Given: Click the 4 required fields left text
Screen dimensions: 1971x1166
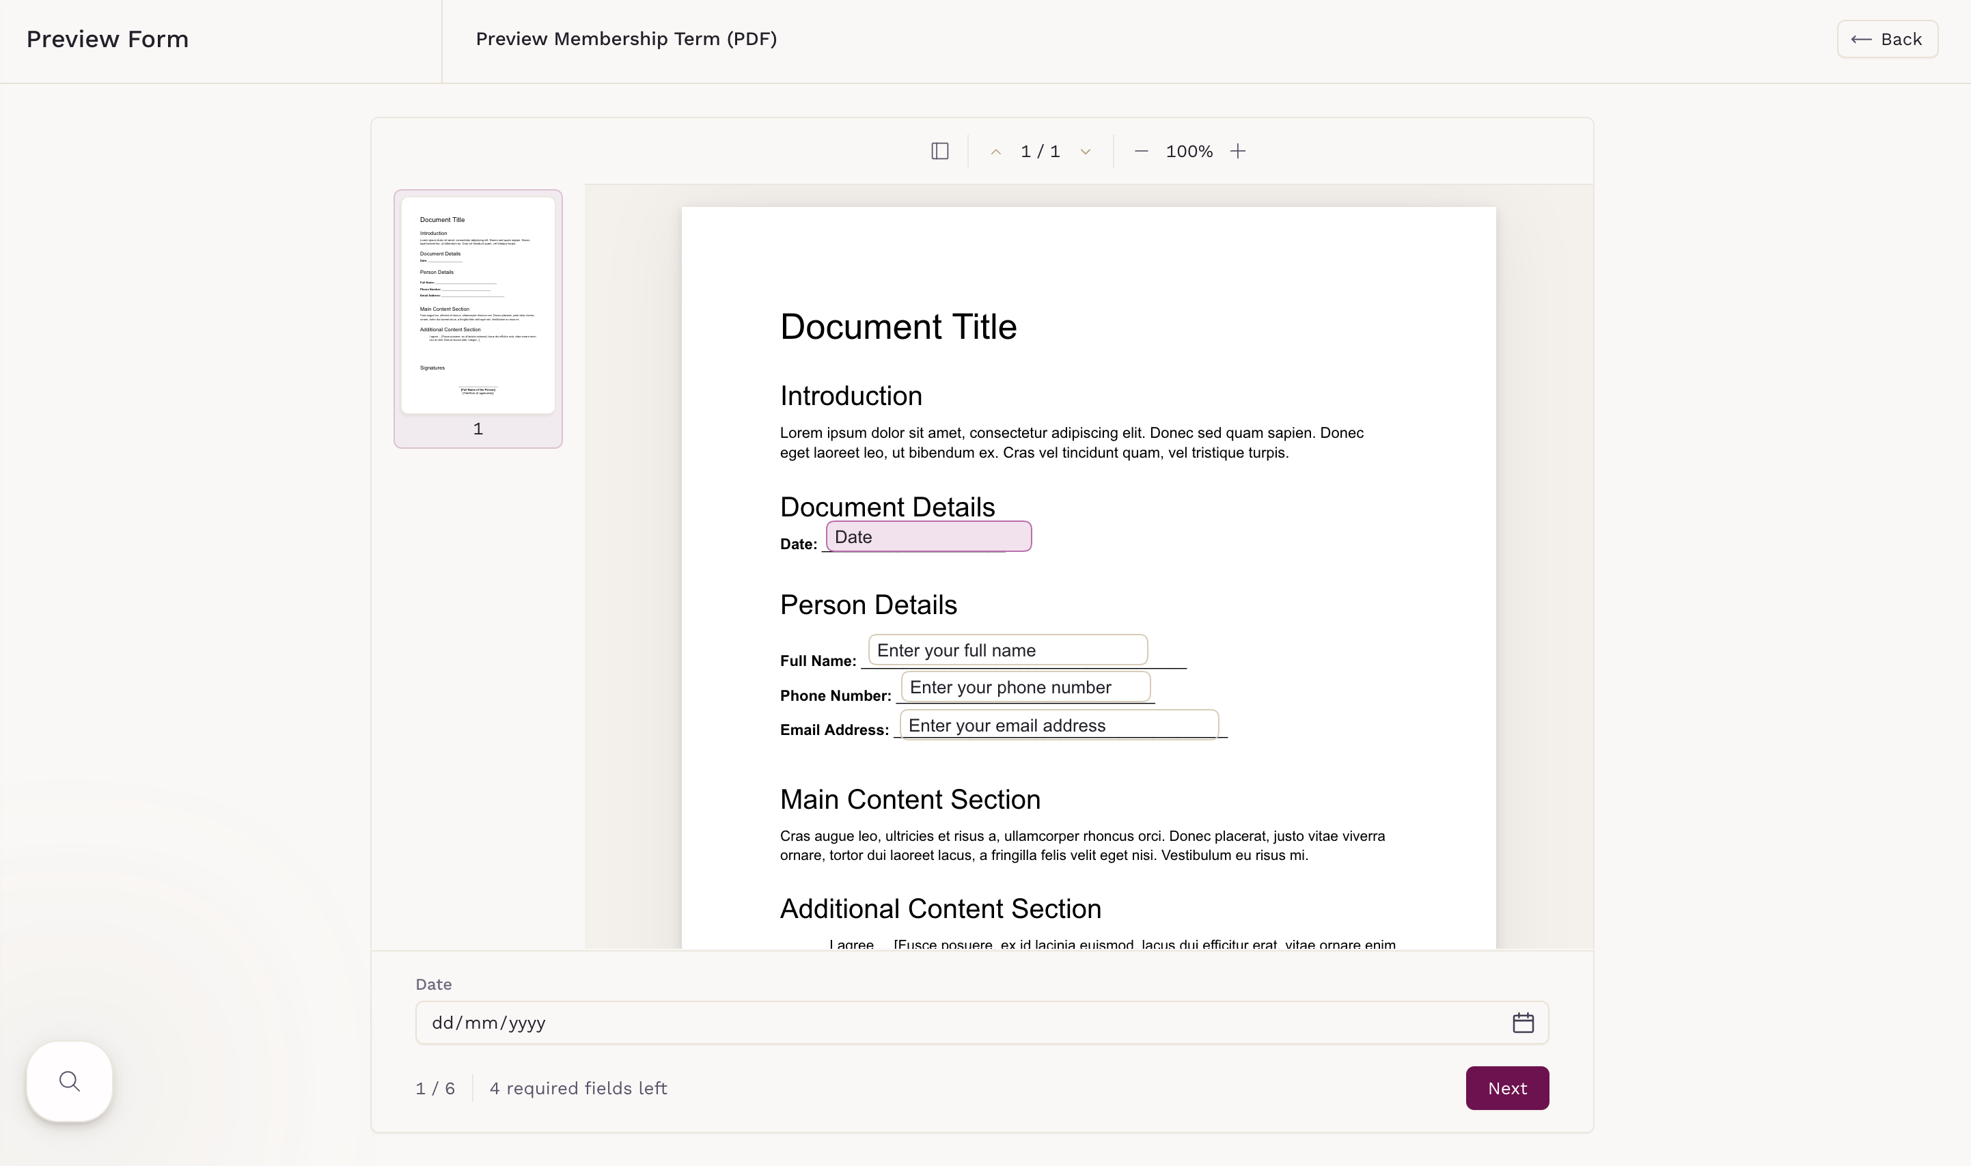Looking at the screenshot, I should [x=577, y=1088].
